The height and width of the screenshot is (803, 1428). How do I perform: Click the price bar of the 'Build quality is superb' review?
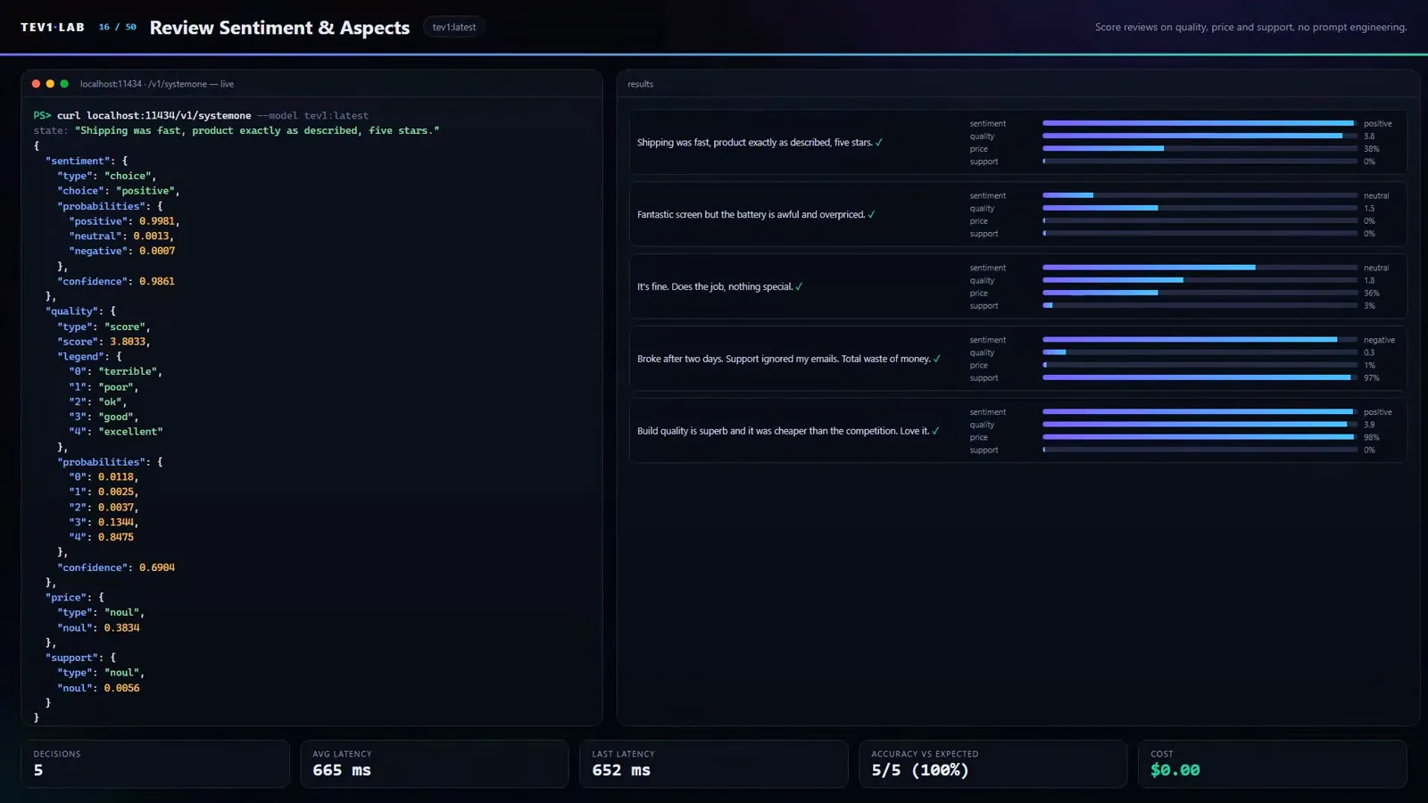[1200, 437]
